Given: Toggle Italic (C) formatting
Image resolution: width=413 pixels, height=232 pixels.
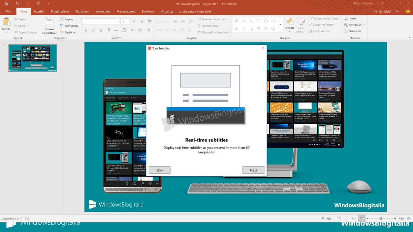Looking at the screenshot, I should (94, 30).
